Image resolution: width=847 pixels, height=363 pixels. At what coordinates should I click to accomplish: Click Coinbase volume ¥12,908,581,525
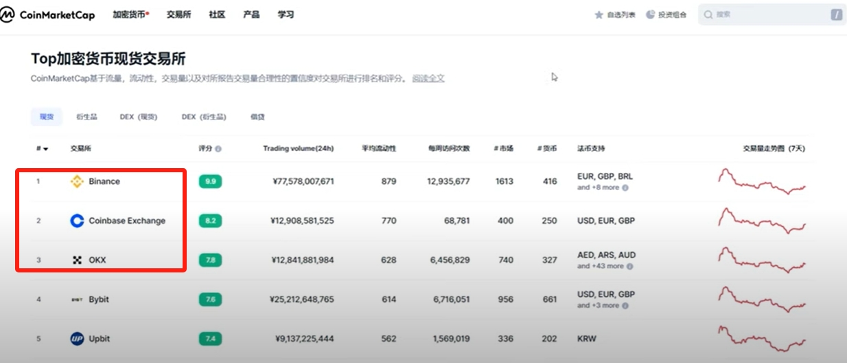[x=302, y=221]
